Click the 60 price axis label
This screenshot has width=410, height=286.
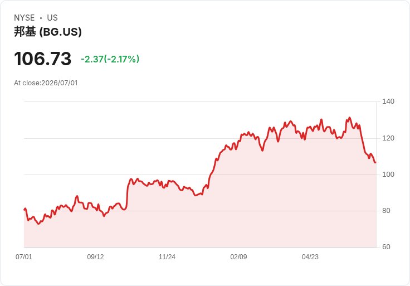386,247
